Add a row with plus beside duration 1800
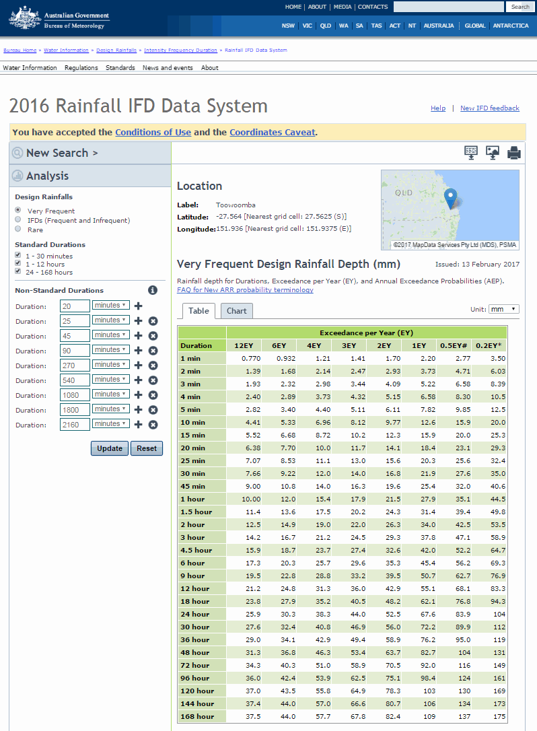This screenshot has width=537, height=731. [x=138, y=410]
